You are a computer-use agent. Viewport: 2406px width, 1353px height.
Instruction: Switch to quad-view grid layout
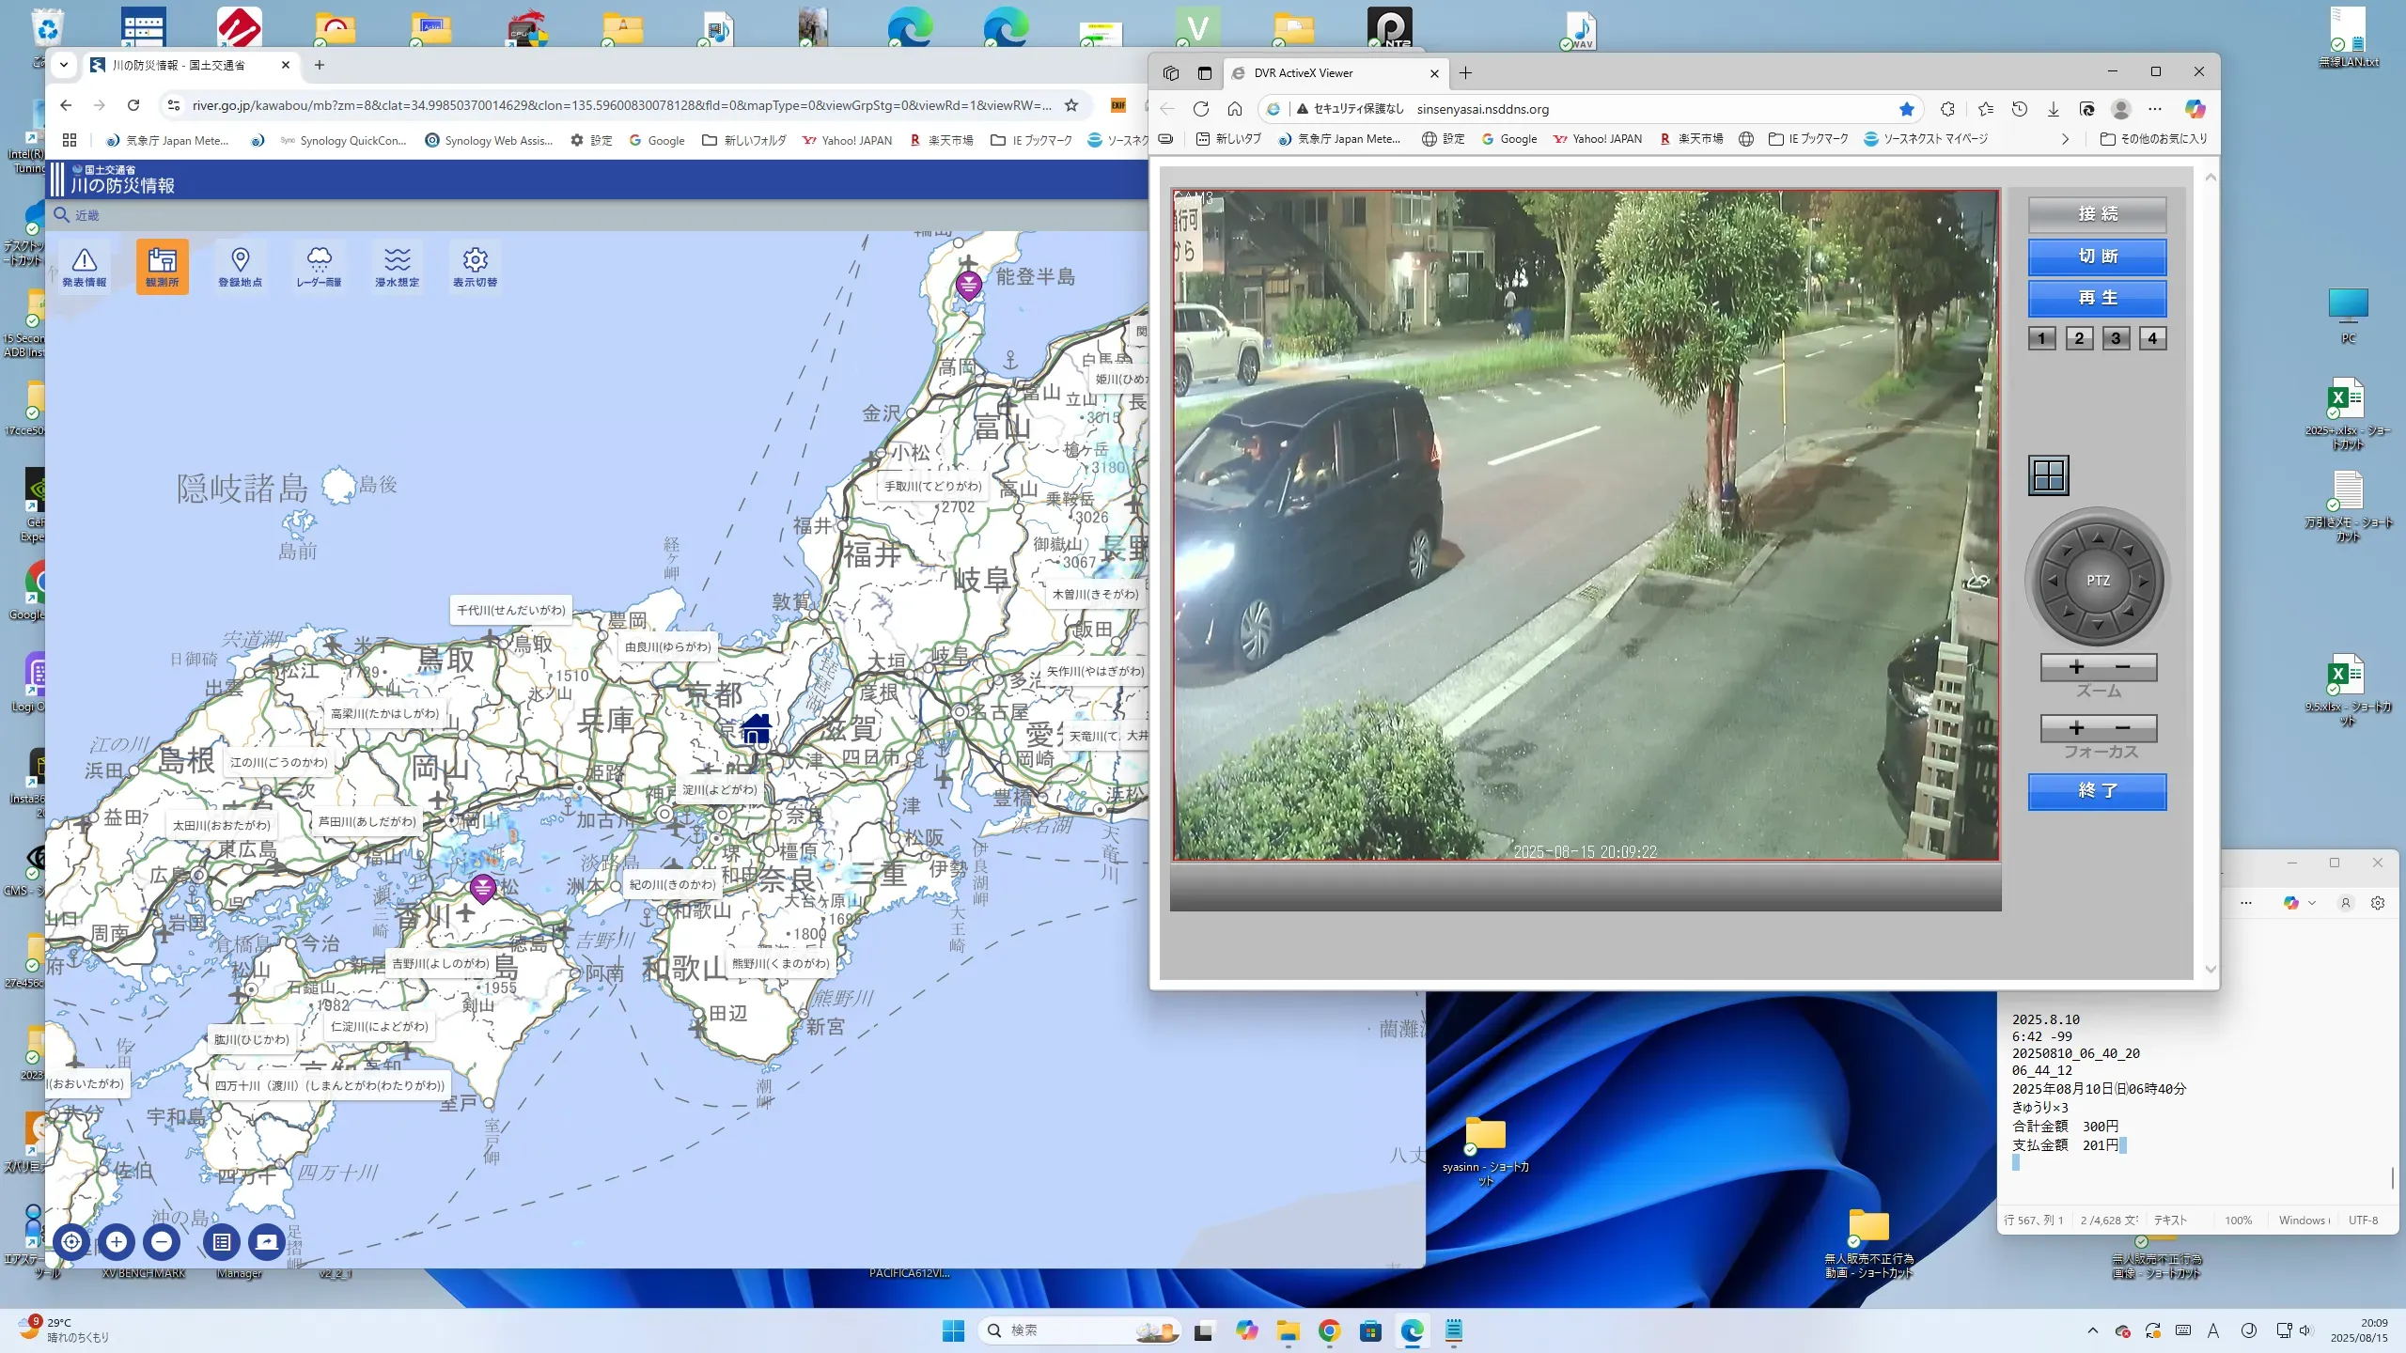coord(2048,475)
